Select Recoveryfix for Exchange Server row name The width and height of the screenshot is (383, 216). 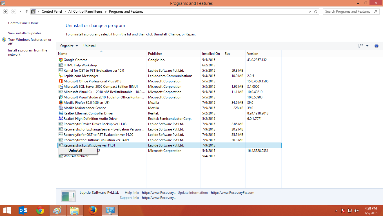104,129
